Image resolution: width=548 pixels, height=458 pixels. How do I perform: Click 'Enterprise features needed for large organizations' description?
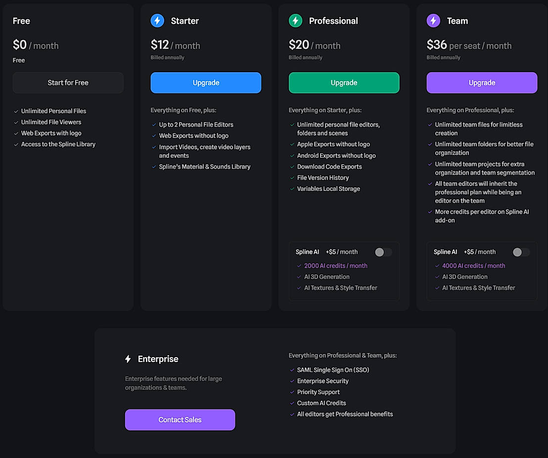[x=173, y=383]
